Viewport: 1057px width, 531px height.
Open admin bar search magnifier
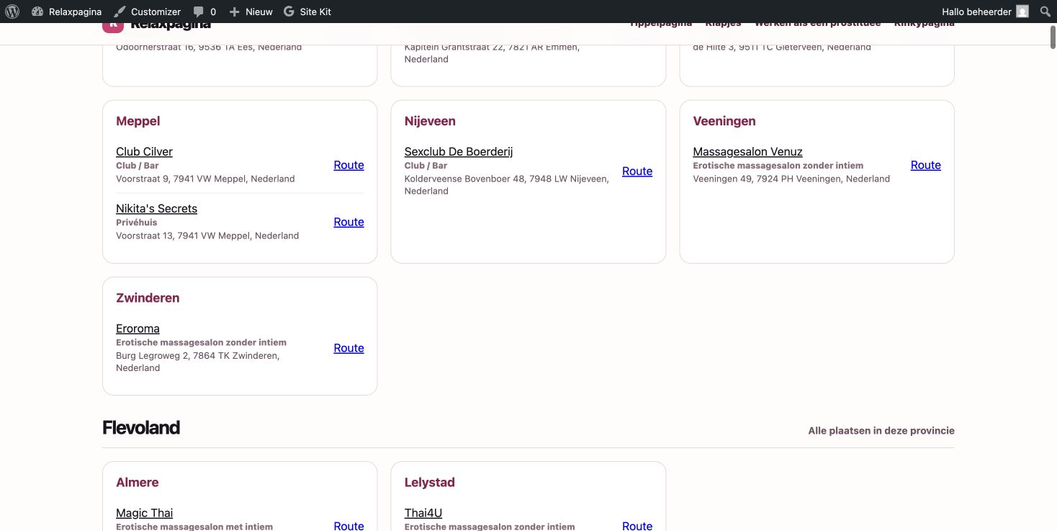[x=1045, y=12]
